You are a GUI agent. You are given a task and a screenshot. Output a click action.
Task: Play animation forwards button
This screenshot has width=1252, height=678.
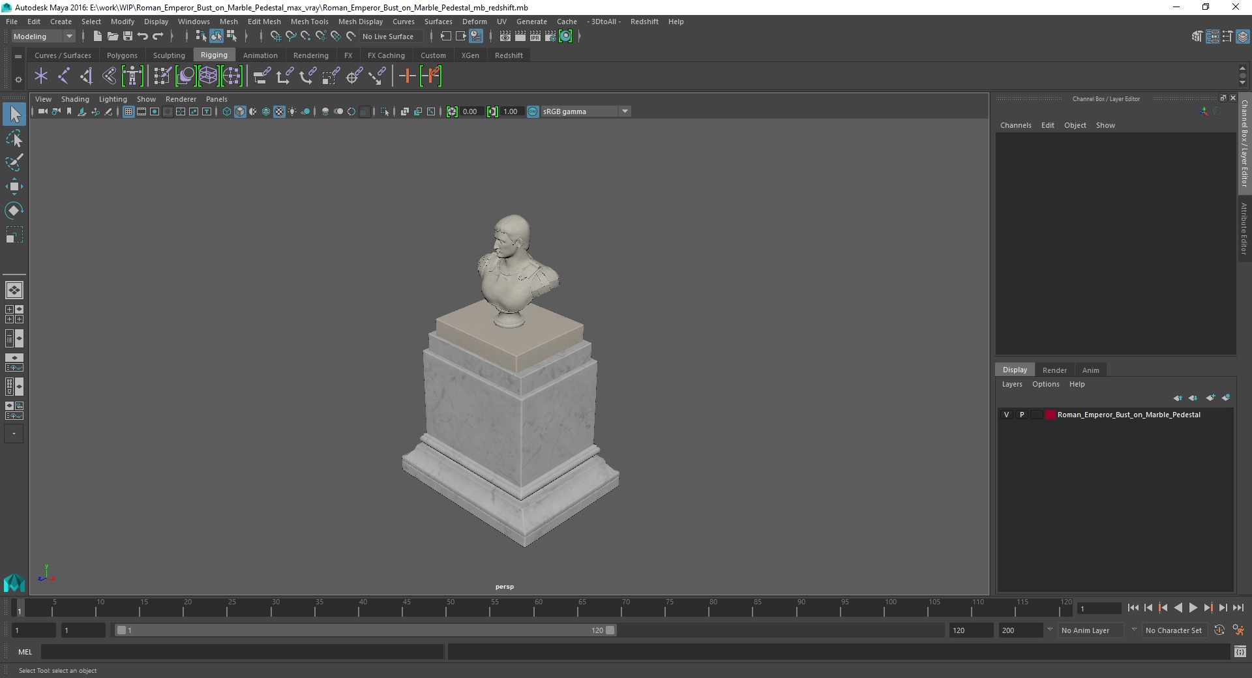coord(1193,608)
